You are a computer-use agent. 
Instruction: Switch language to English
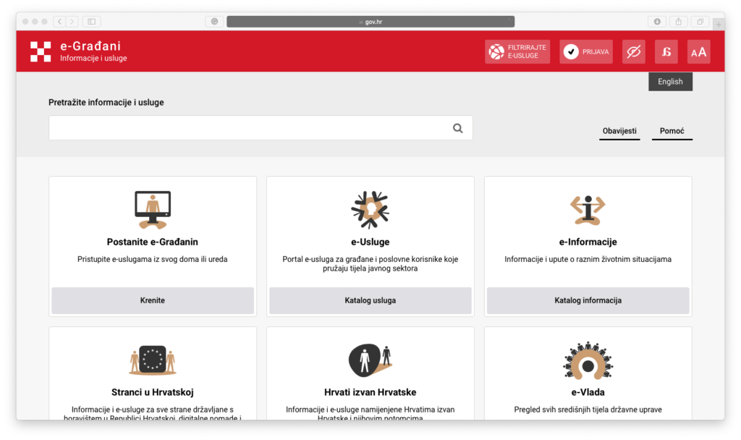click(670, 82)
